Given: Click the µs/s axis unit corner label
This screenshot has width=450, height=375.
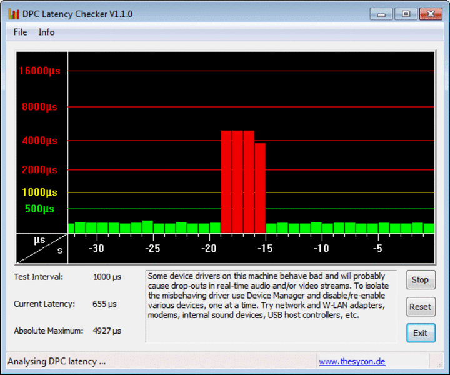Looking at the screenshot, I should [x=42, y=249].
